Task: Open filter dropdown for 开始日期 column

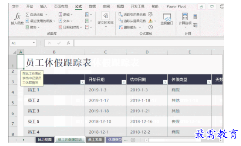Action: [x=124, y=82]
